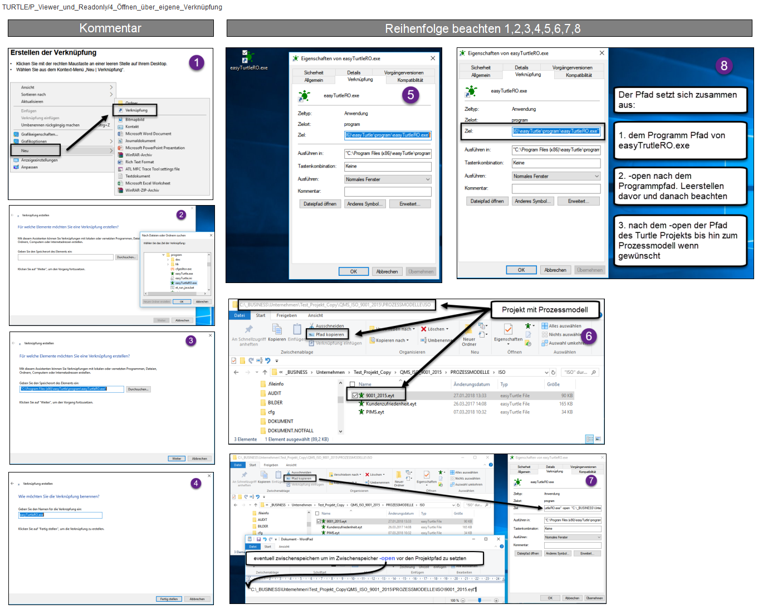Toggle the checkbox beside 9001_2015.eyt in the large Explorer
Viewport: 758px width, 609px height.
click(354, 396)
